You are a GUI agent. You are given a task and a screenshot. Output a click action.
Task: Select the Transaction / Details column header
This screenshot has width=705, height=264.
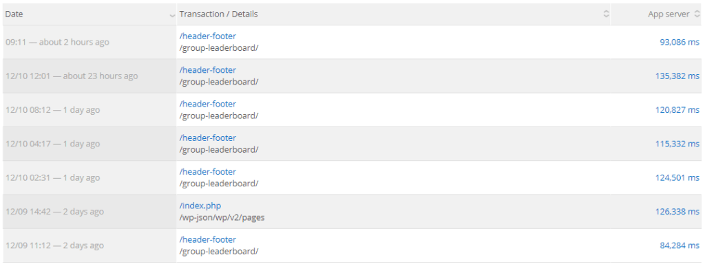[393, 14]
